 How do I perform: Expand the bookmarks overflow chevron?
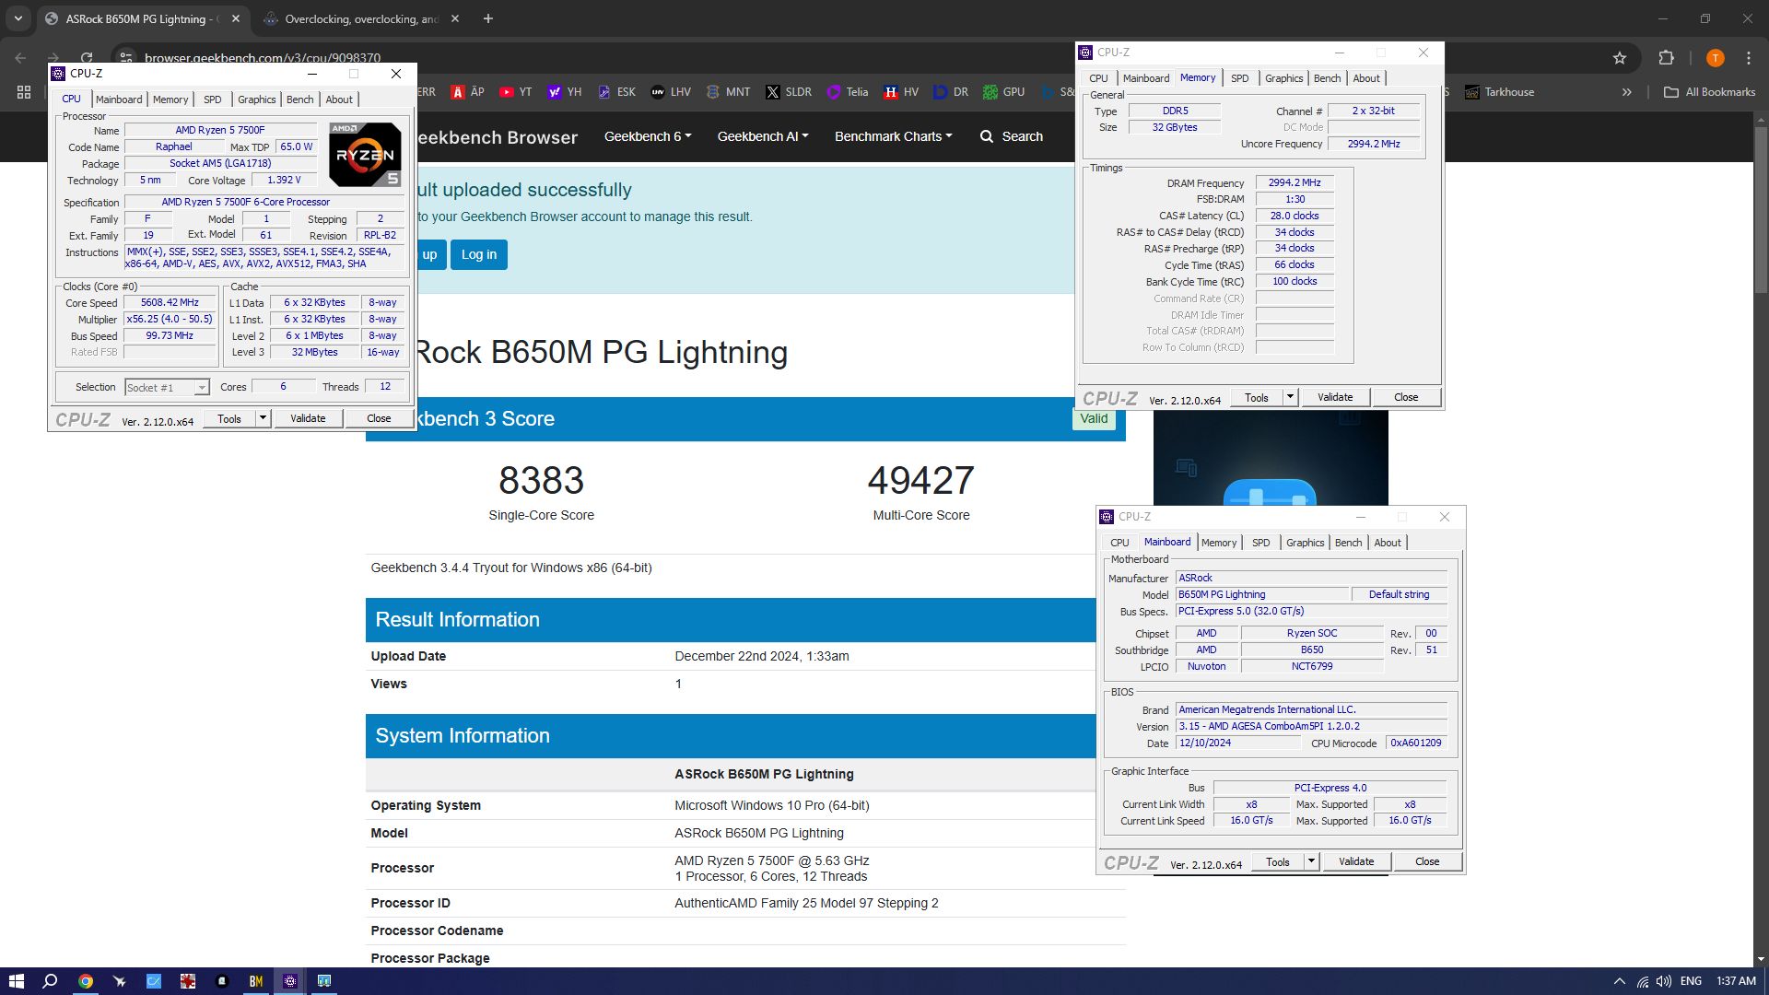[x=1627, y=92]
